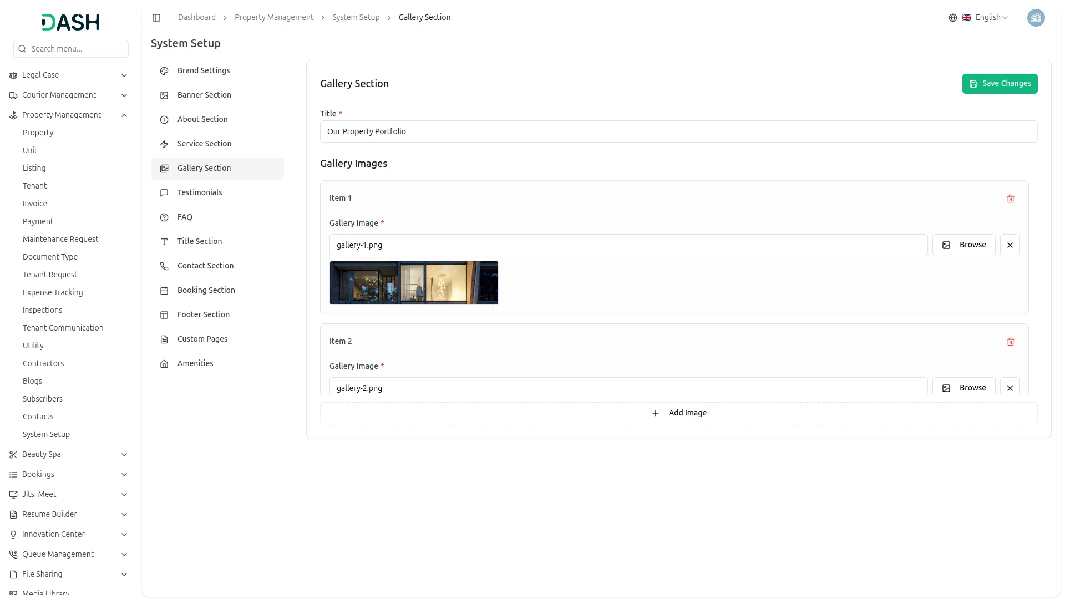The width and height of the screenshot is (1065, 599).
Task: Click Add Image button
Action: pyautogui.click(x=678, y=413)
